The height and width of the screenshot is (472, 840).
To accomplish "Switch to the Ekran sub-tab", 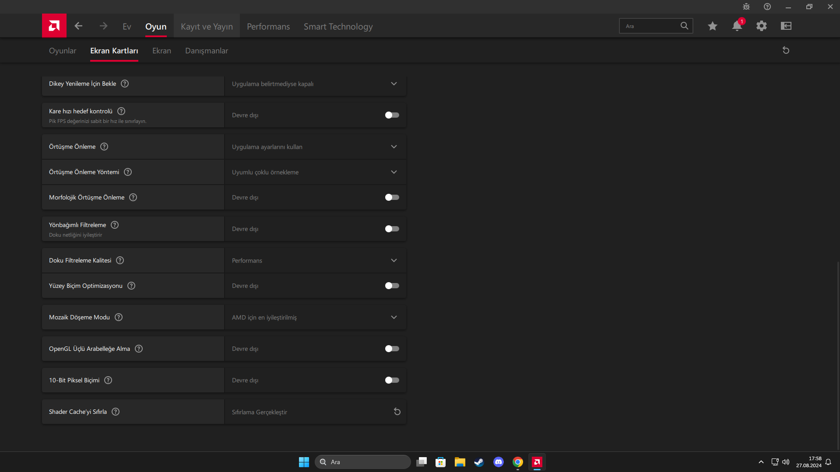I will click(x=162, y=51).
